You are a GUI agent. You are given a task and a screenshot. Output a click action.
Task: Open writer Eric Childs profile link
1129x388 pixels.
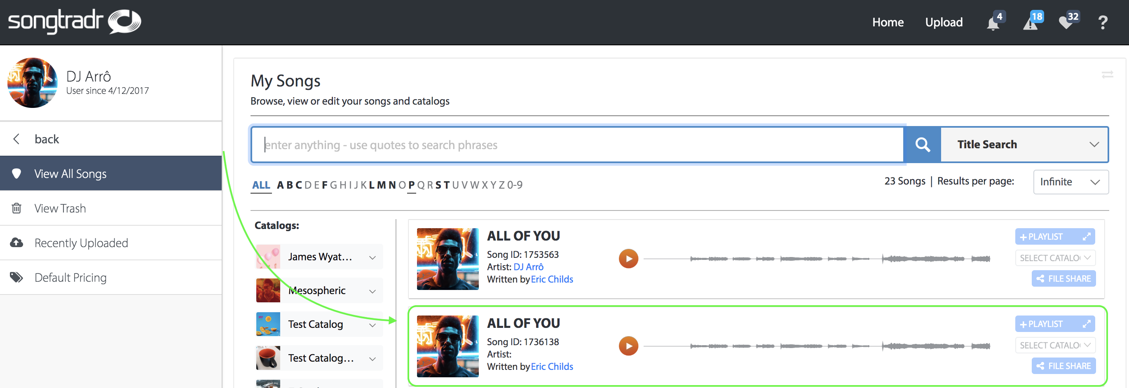pyautogui.click(x=552, y=279)
